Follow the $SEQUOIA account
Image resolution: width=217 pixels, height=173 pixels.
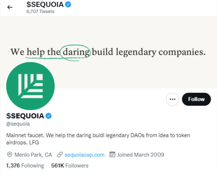point(196,99)
